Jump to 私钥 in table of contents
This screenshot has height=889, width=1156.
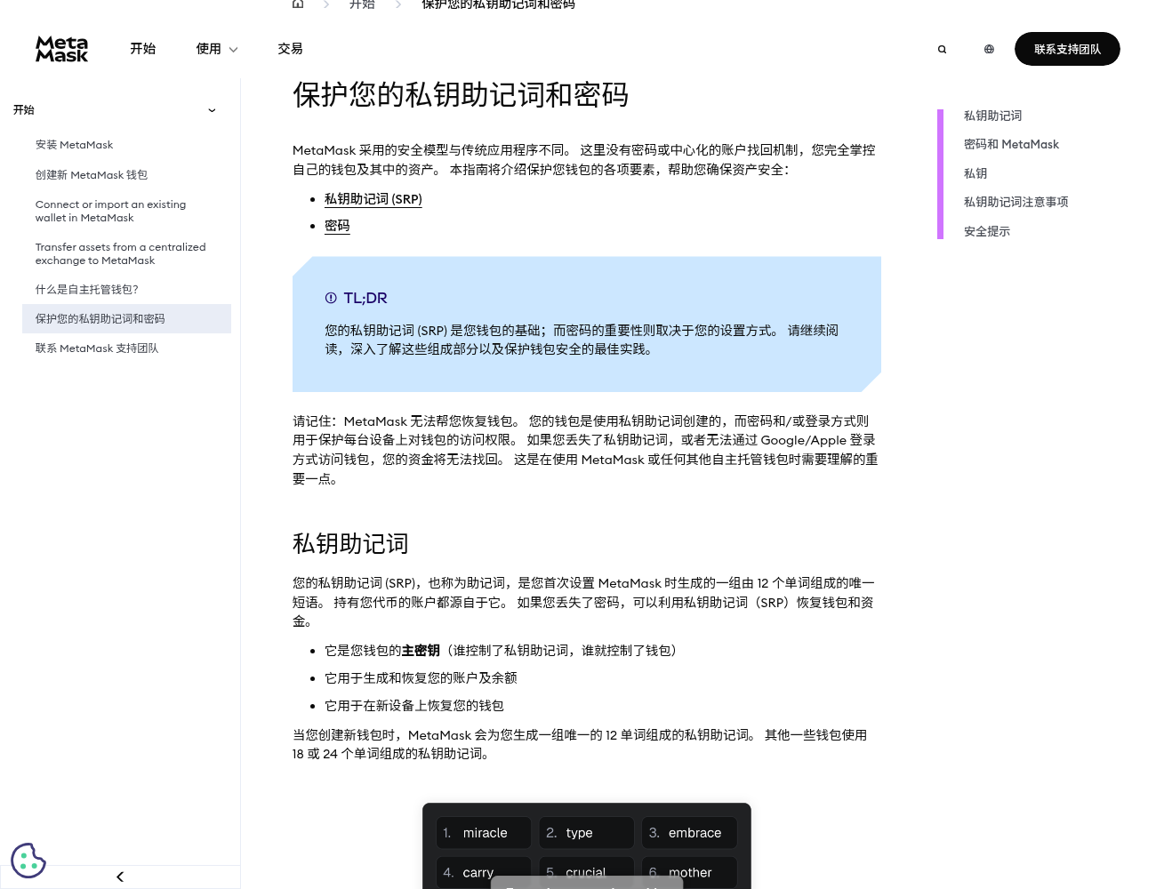pos(975,173)
